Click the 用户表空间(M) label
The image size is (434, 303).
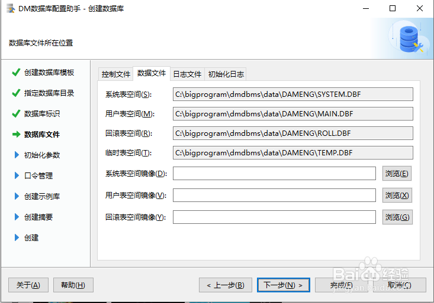click(x=130, y=114)
